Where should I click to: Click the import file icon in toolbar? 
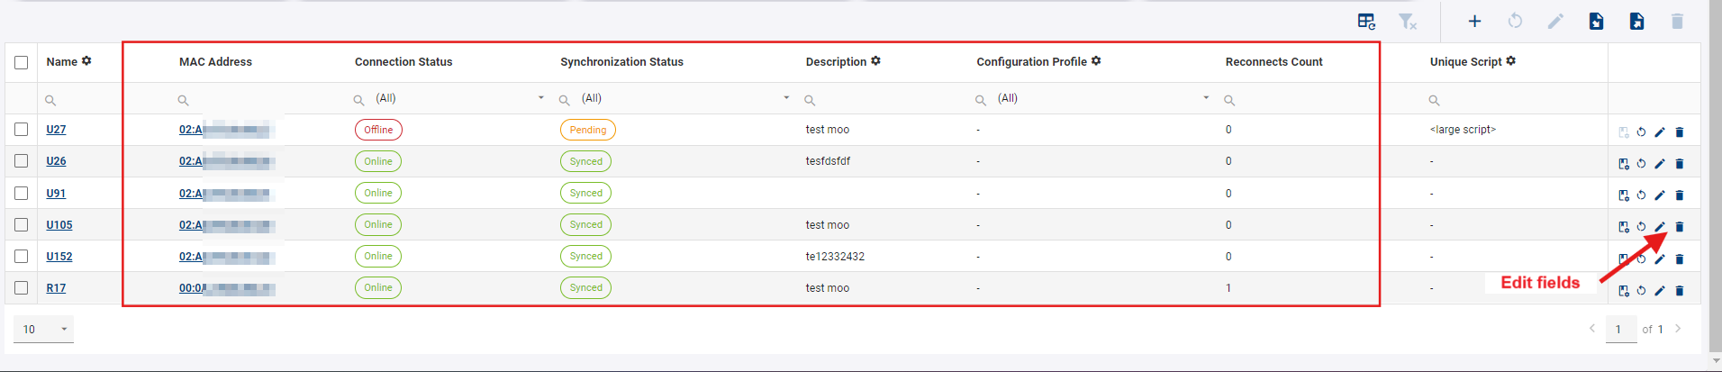[1596, 21]
